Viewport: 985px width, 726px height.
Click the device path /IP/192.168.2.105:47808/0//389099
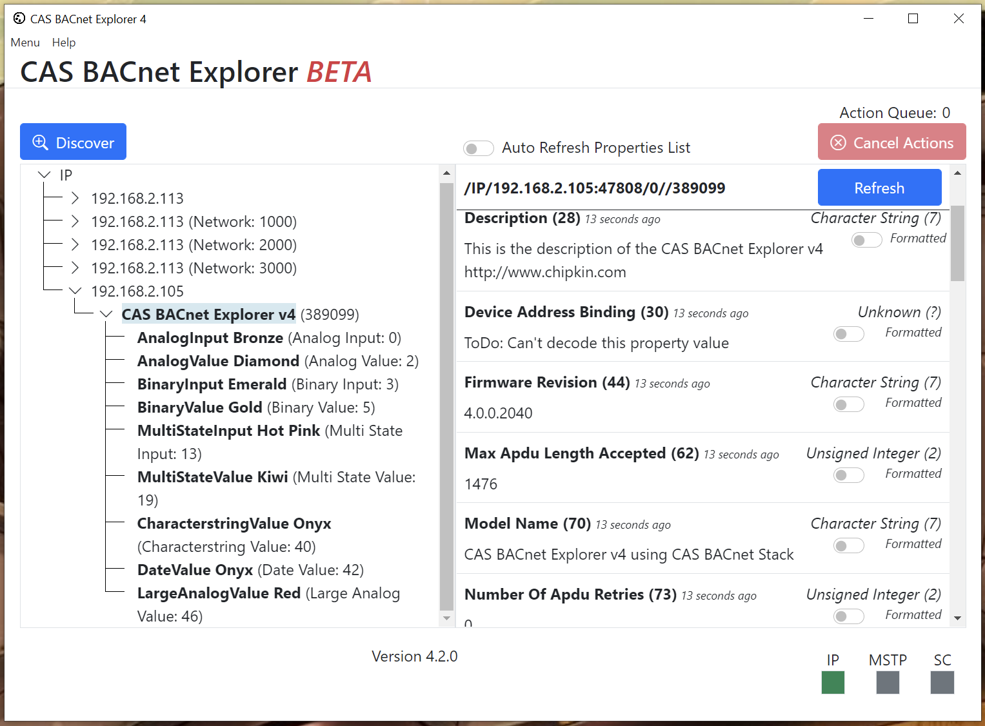595,188
